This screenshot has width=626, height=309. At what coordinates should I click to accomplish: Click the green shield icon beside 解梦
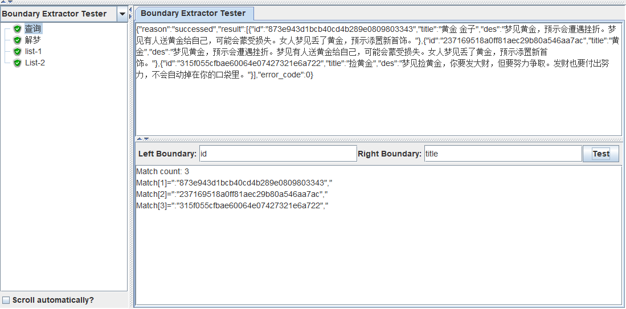tap(17, 40)
